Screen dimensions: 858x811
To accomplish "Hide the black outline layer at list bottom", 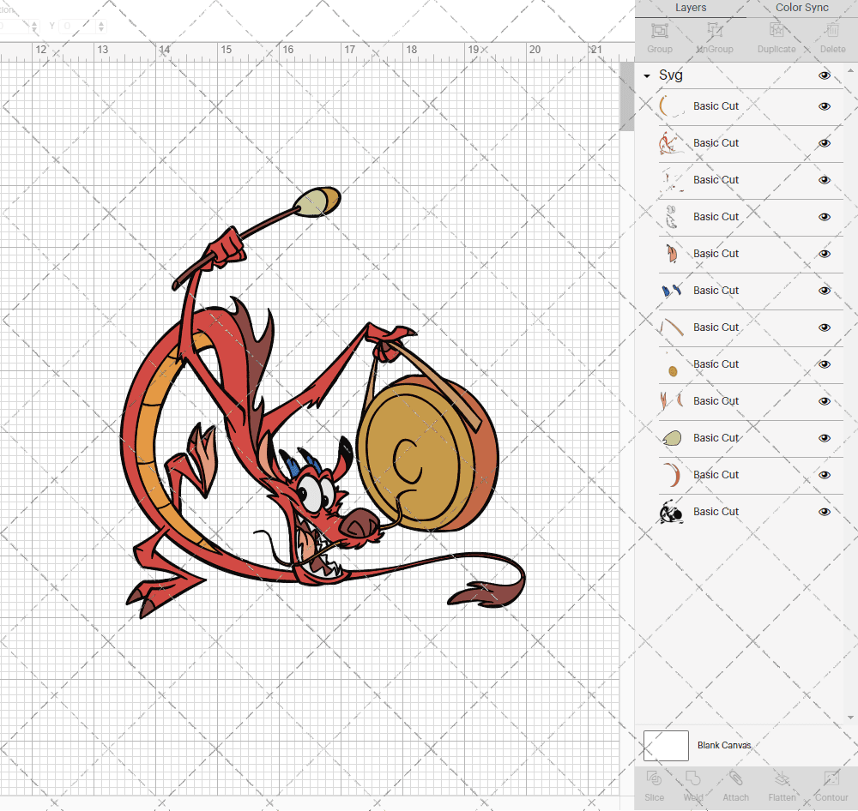I will 824,512.
